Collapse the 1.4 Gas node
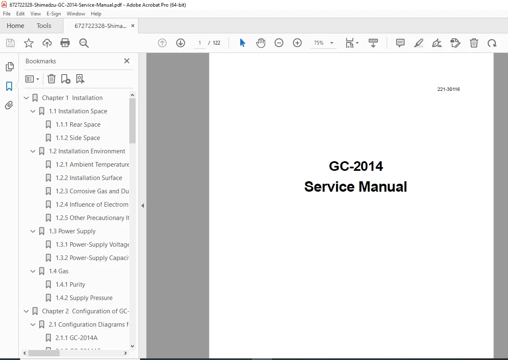This screenshot has width=508, height=360. point(33,271)
